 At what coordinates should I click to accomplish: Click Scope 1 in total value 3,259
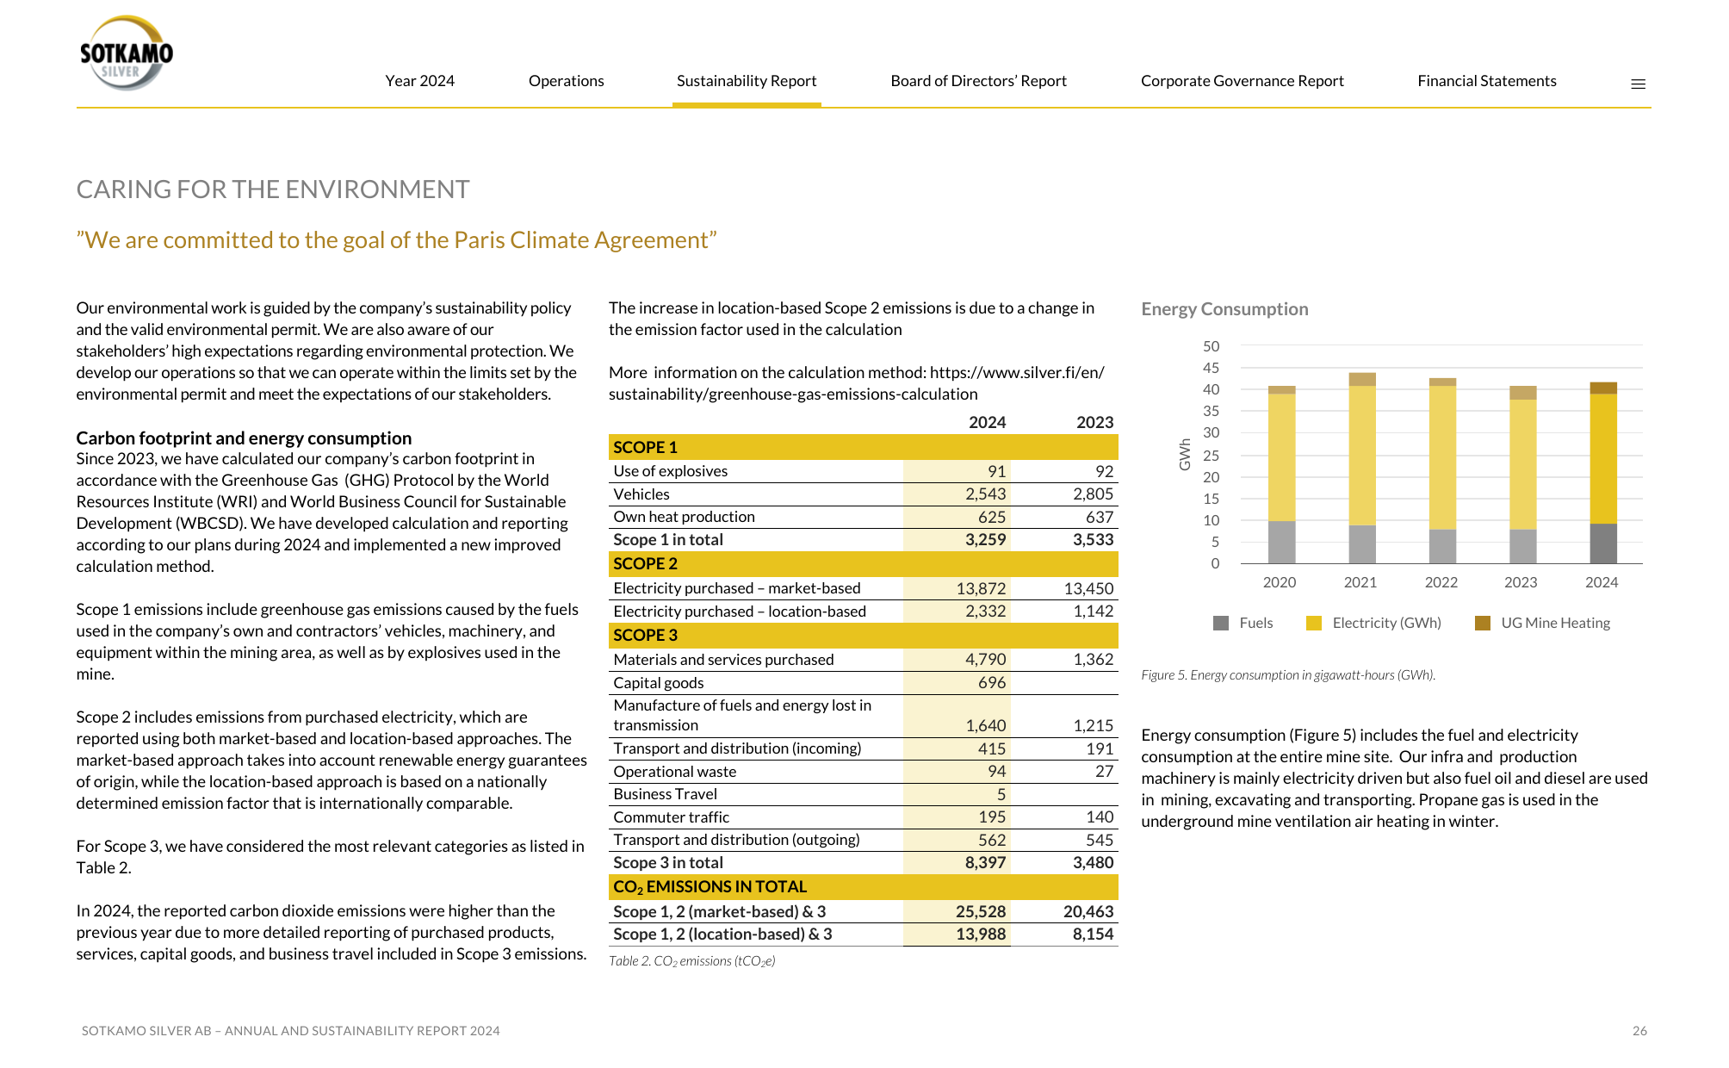(x=985, y=540)
